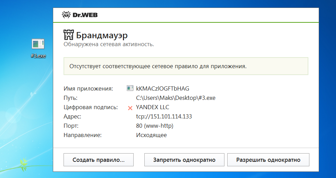
Task: Click the YANDEX LLC signature value
Action: click(x=153, y=107)
